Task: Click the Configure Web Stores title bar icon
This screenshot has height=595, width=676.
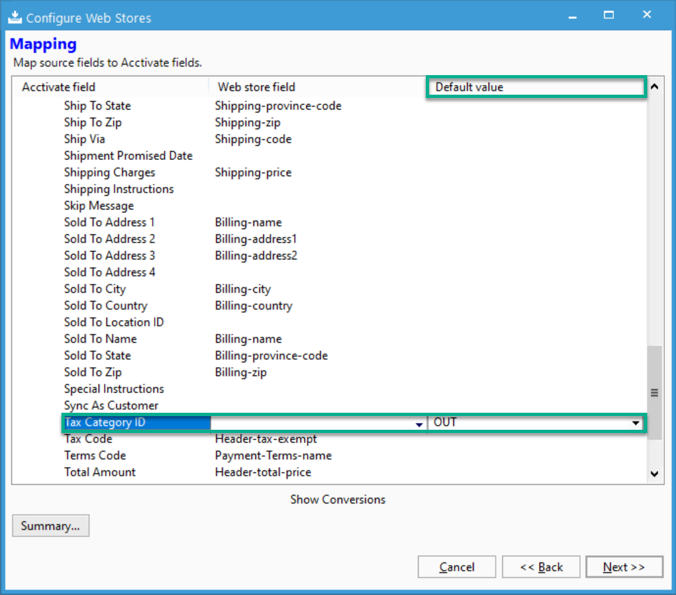Action: pos(14,17)
